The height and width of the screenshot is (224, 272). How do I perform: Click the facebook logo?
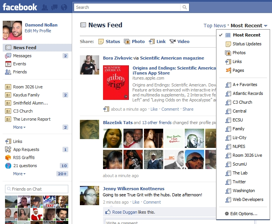(20, 7)
